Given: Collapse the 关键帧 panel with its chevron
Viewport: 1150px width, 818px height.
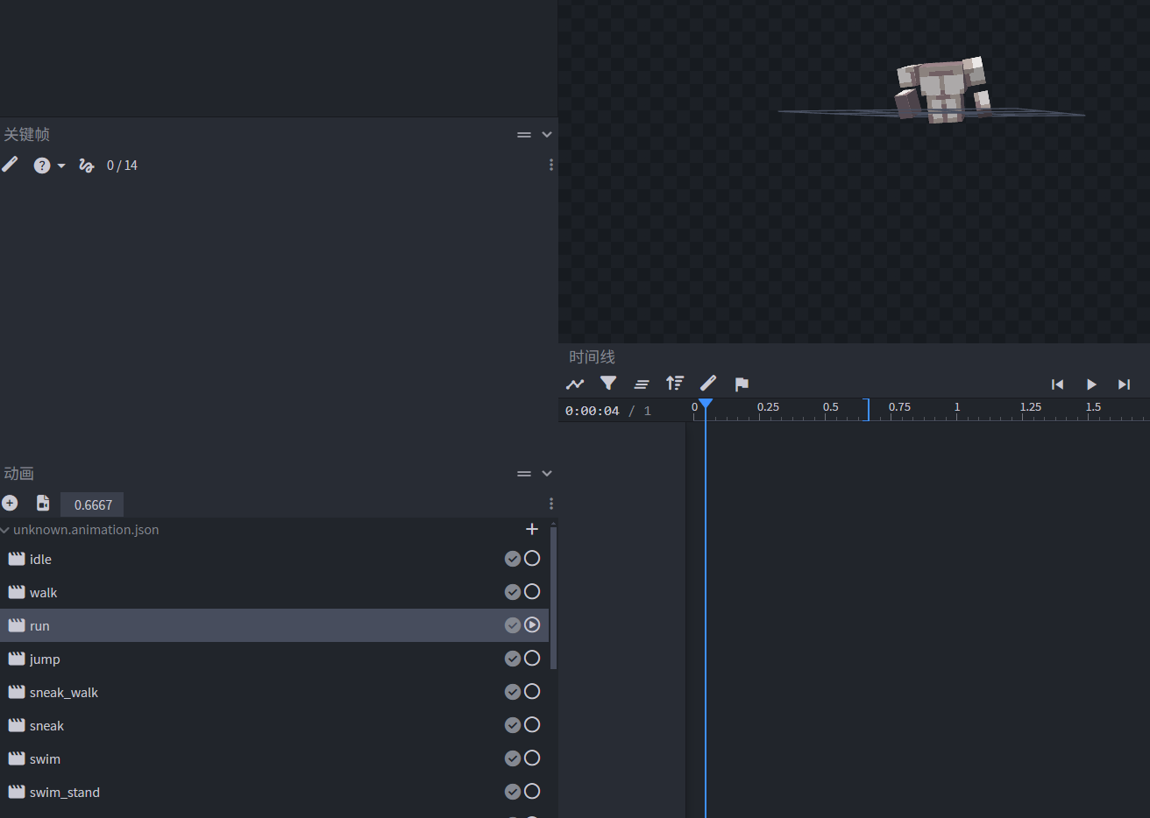Looking at the screenshot, I should [547, 134].
